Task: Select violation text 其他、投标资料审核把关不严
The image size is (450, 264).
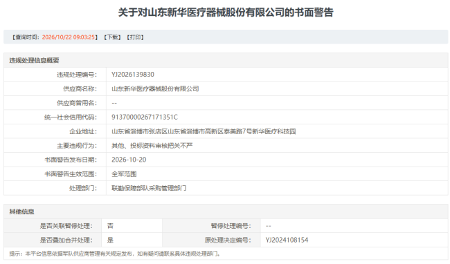Action: [x=152, y=145]
